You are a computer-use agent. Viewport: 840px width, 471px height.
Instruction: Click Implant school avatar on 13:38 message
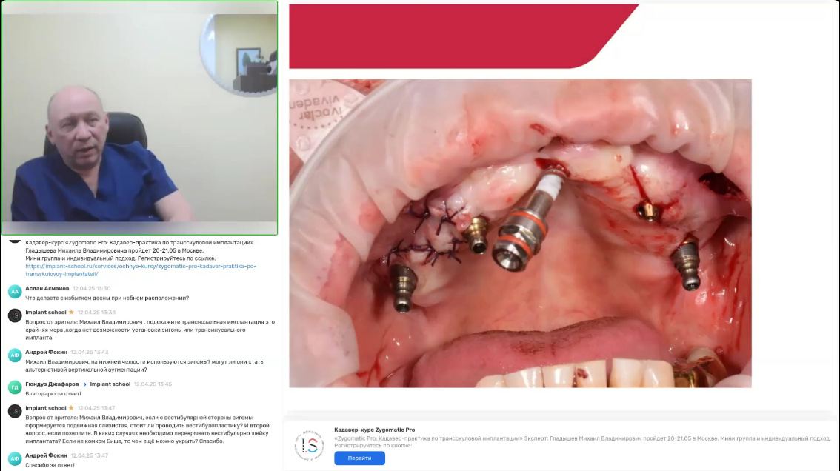pos(15,315)
